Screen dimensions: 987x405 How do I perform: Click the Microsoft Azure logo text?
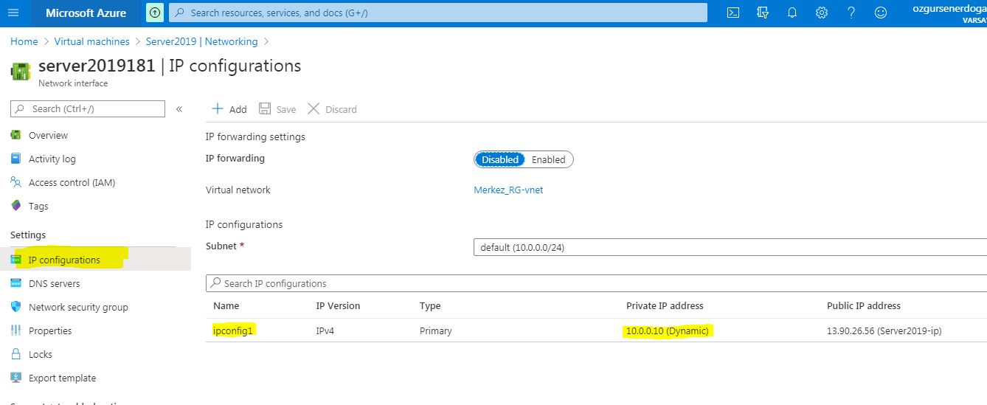pyautogui.click(x=86, y=13)
